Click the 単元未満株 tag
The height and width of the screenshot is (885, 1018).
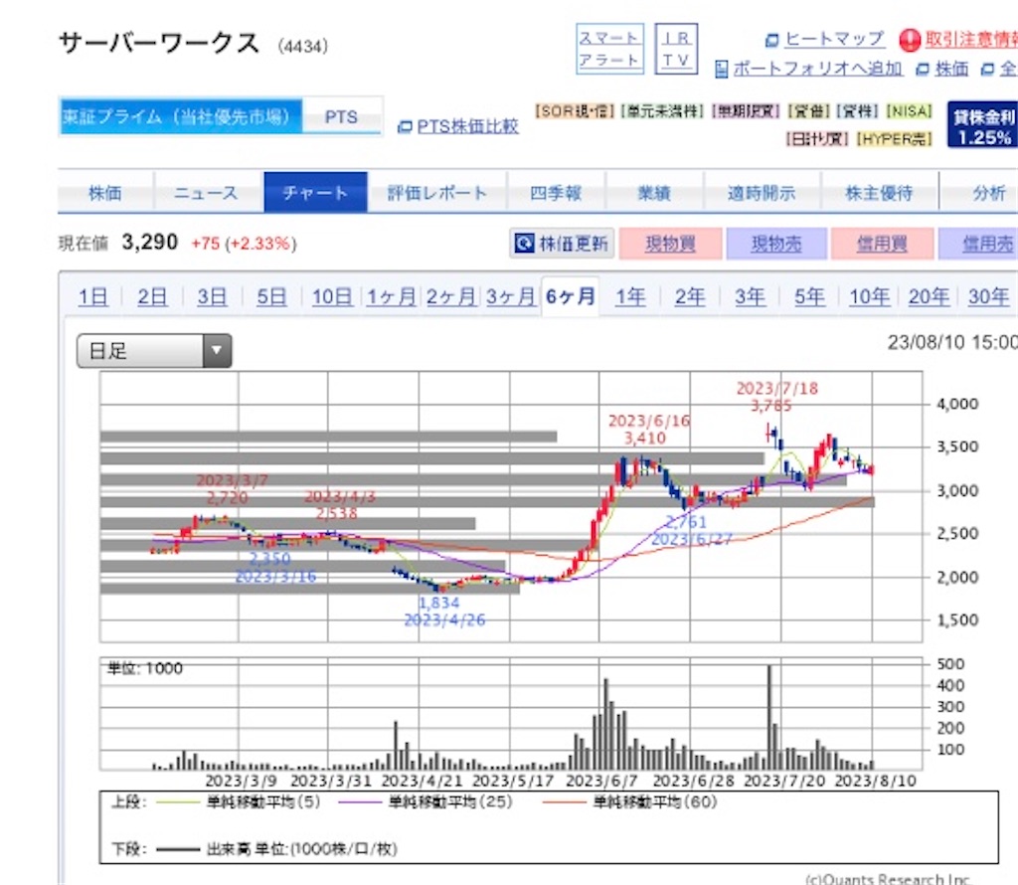point(662,111)
